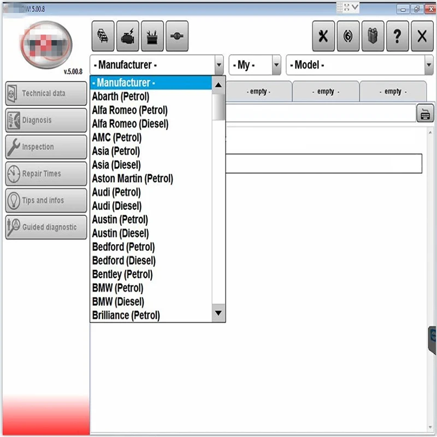Open the Technical data panel

point(45,93)
